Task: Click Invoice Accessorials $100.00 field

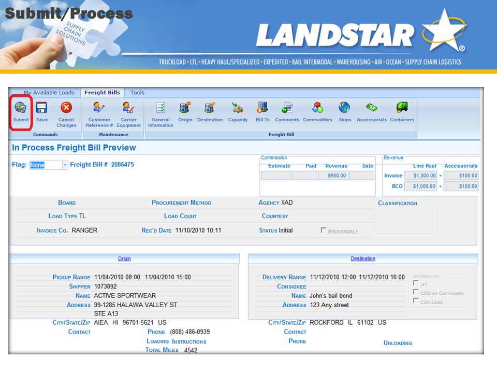Action: point(461,176)
